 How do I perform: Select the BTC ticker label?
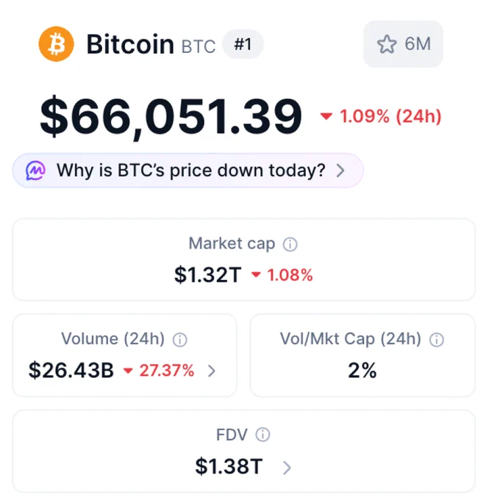(x=199, y=46)
